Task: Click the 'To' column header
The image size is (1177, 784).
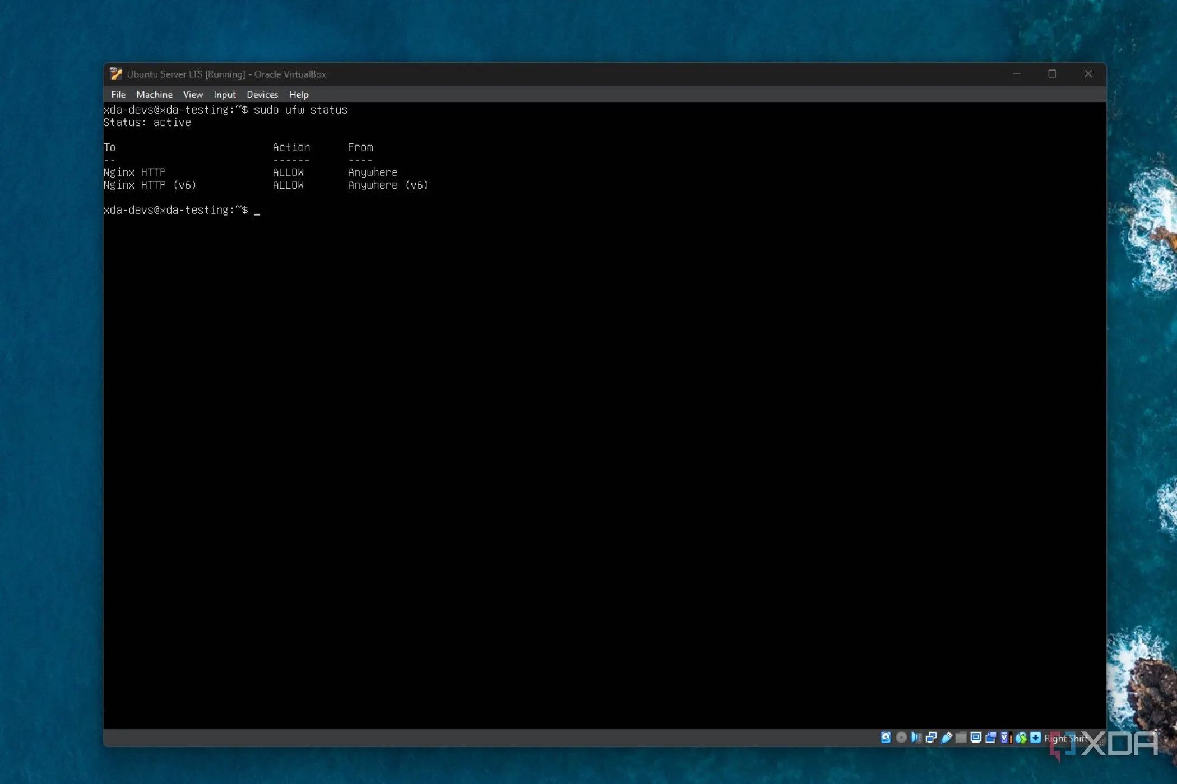Action: point(110,147)
